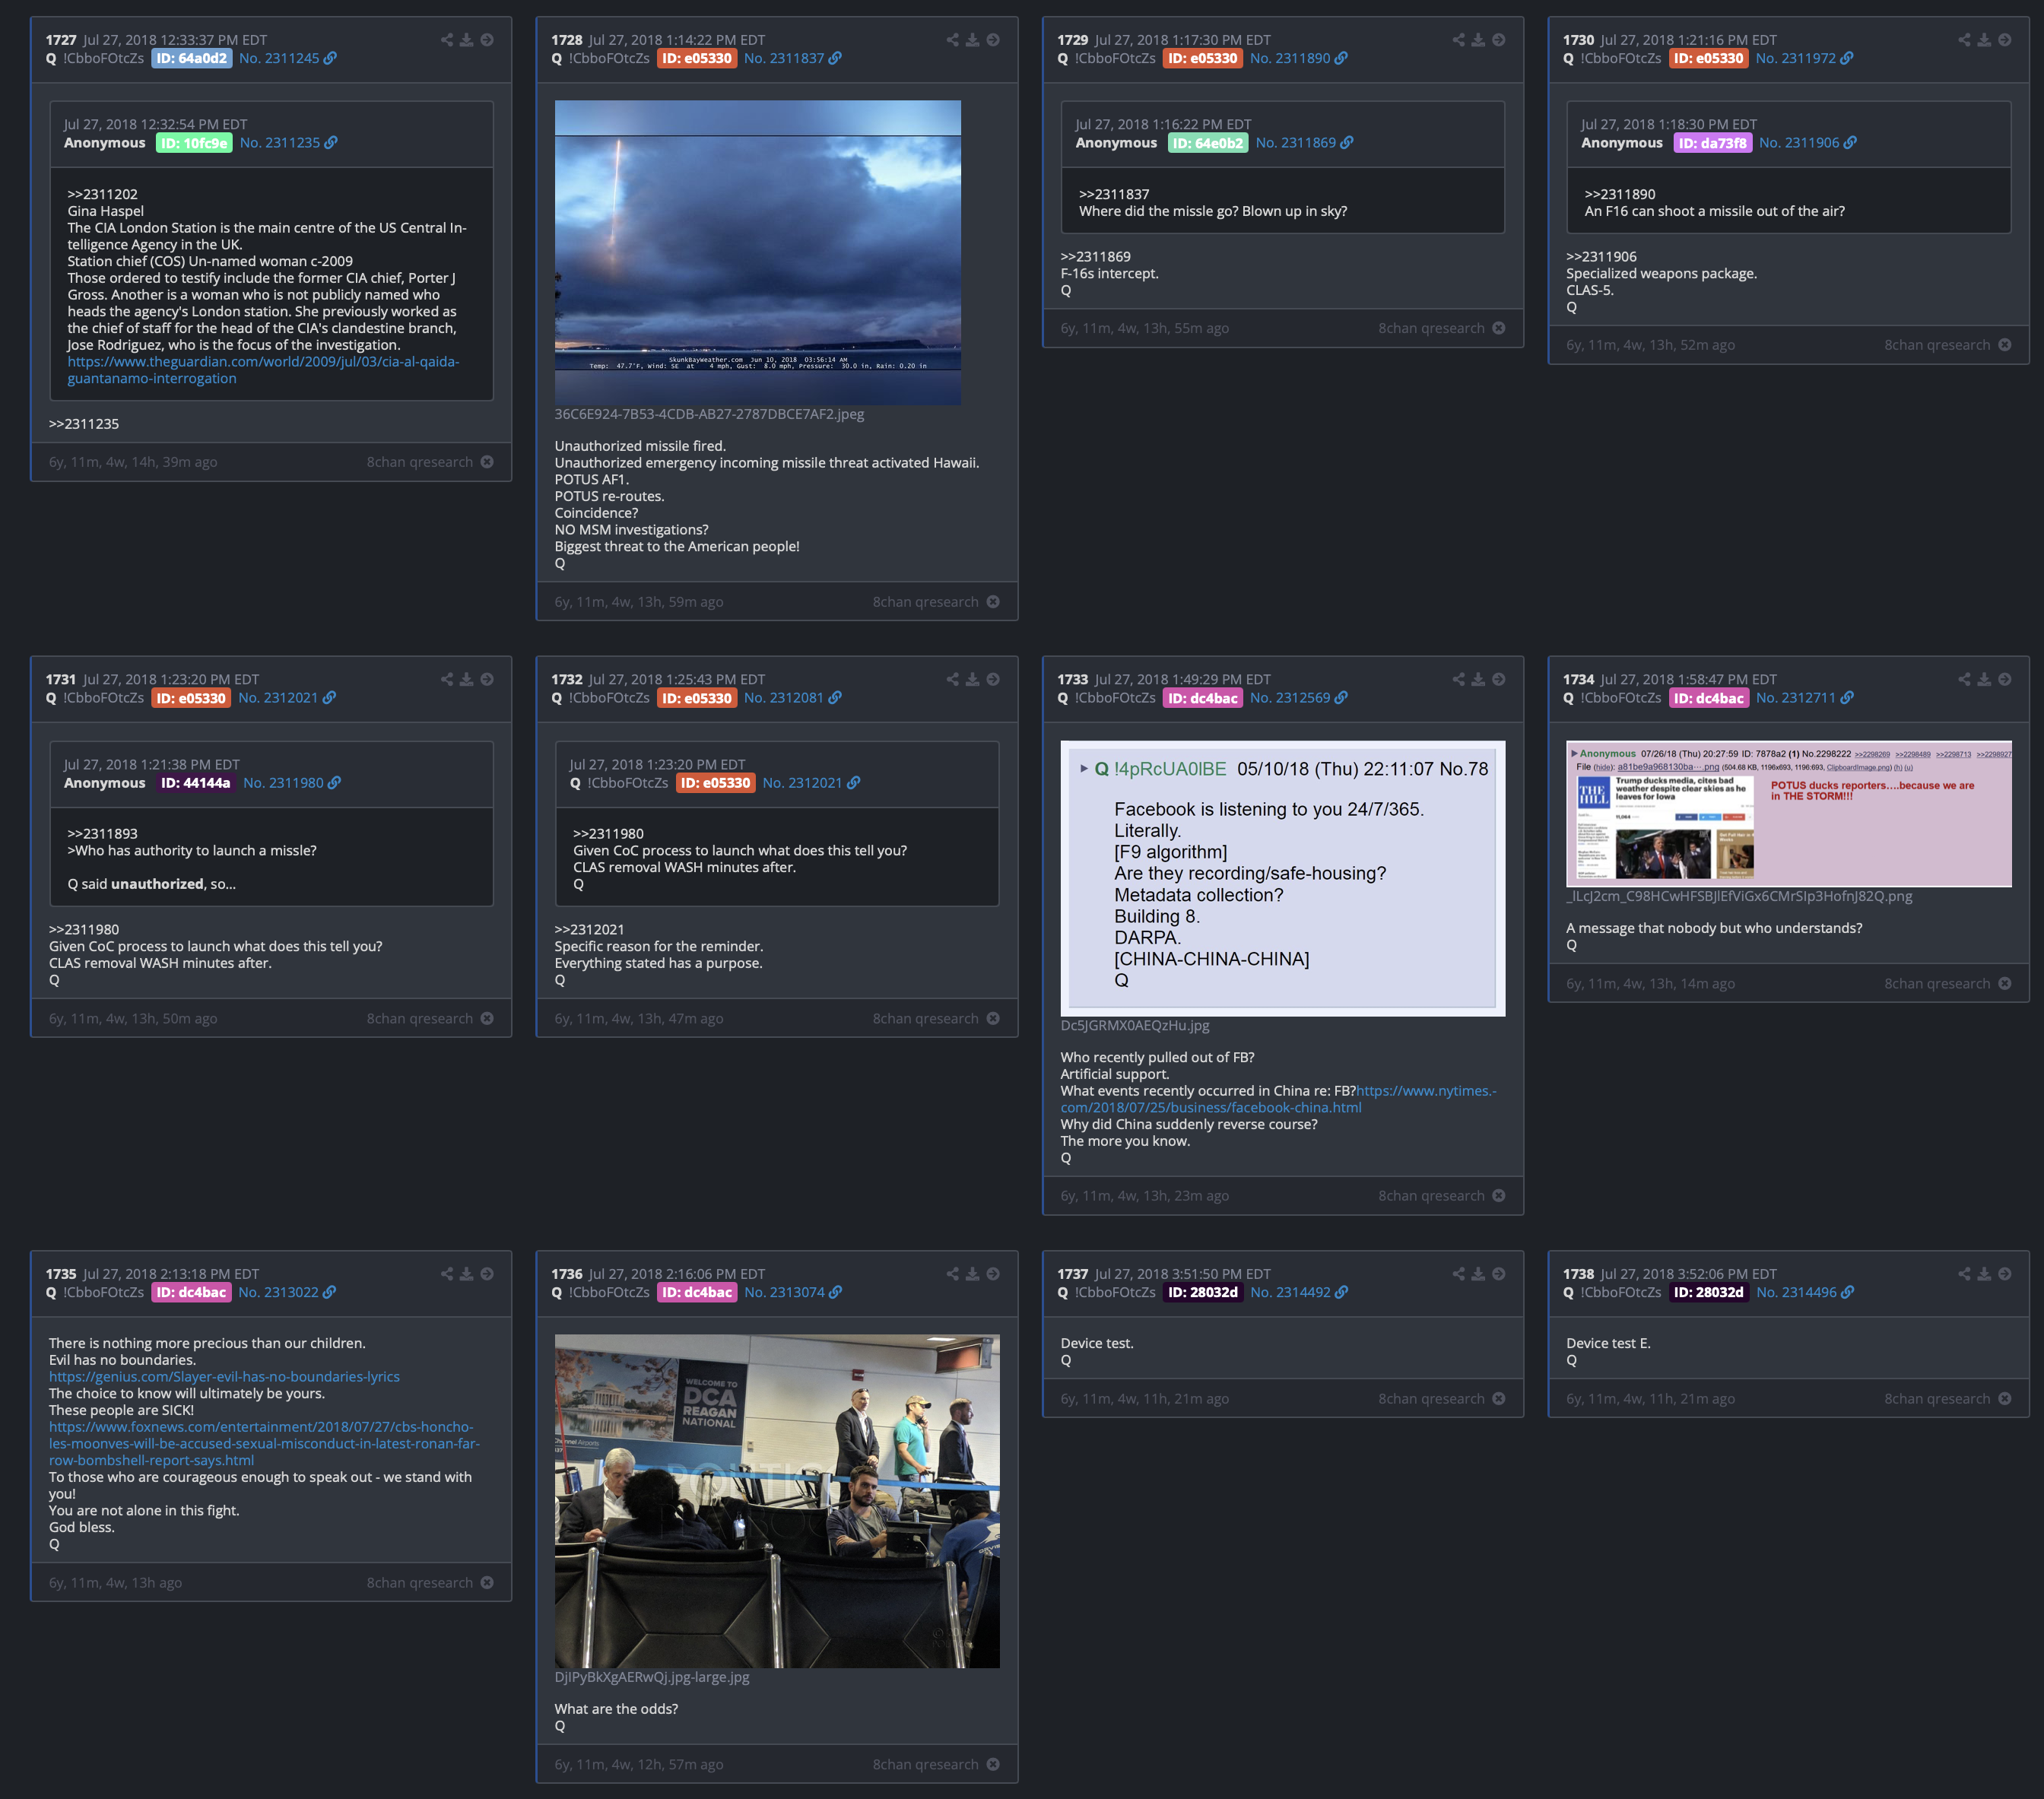Viewport: 2044px width, 1799px height.
Task: Click the >>2311235 reply reference in post 1727
Action: point(84,424)
